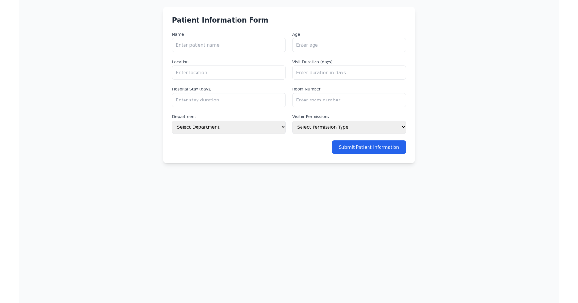Click the Department dropdown chevron arrow
The height and width of the screenshot is (303, 578).
click(282, 127)
